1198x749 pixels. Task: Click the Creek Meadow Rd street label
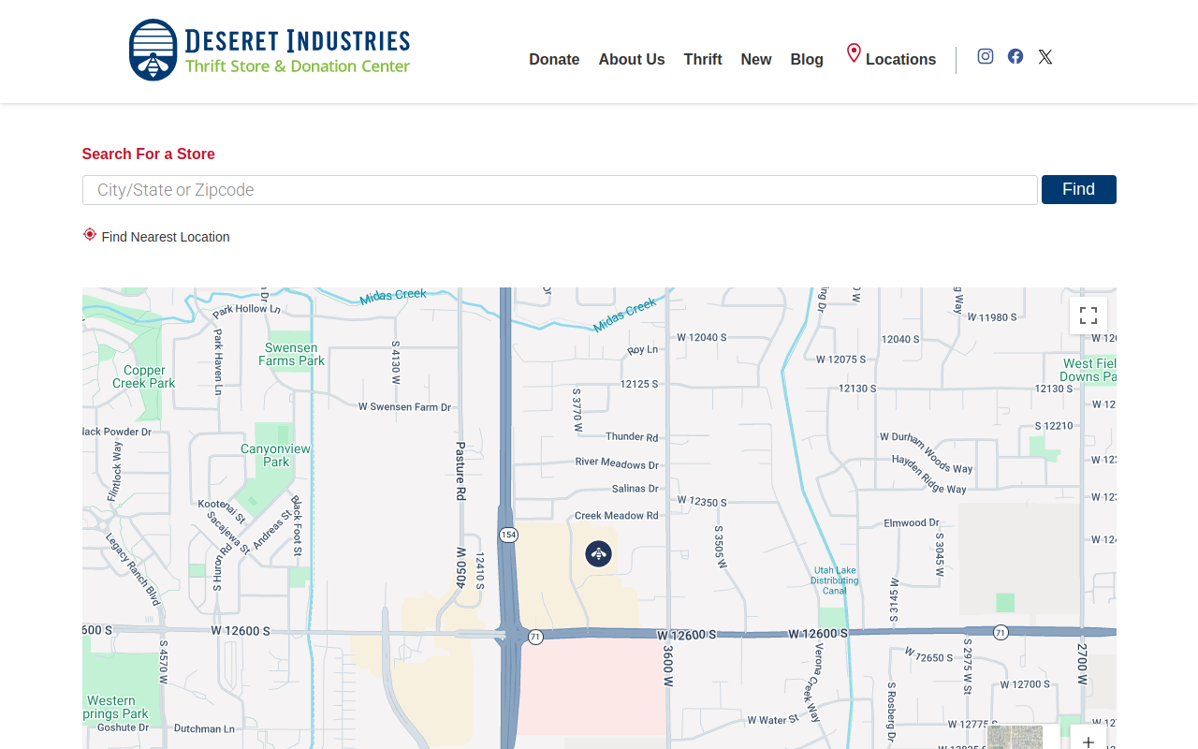point(617,515)
